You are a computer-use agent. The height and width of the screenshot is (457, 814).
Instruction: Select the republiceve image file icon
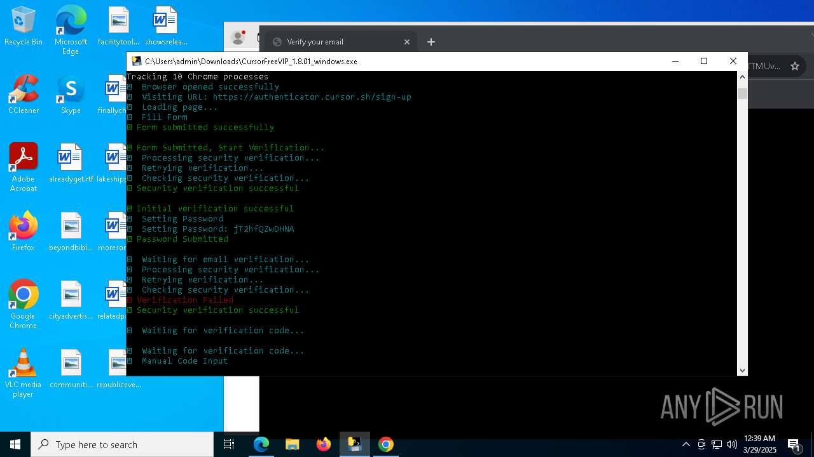coord(118,369)
